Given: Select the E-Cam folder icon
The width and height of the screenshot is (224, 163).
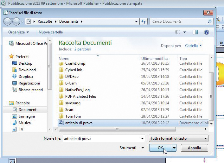Looking at the screenshot, I should coord(61,83).
